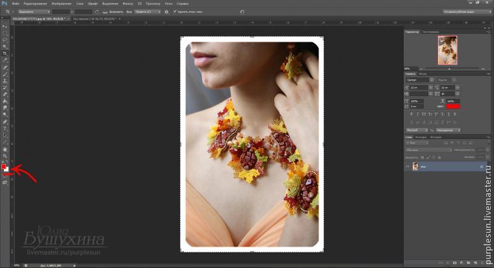Select the Pen tool

point(5,122)
